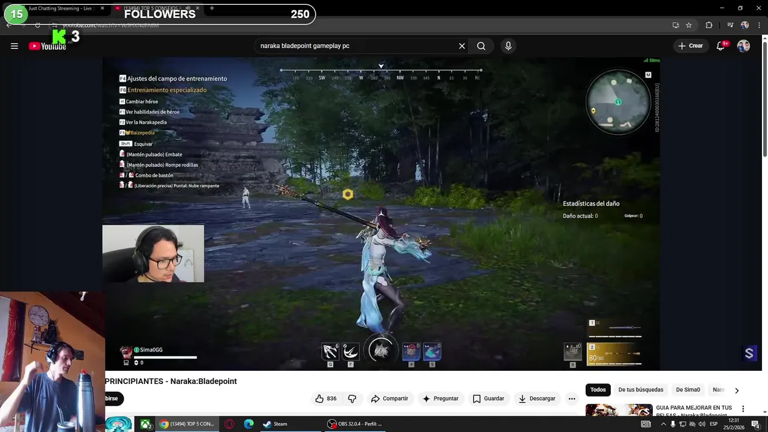The image size is (768, 432).
Task: Switch to Chrome in the taskbar
Action: click(x=187, y=424)
